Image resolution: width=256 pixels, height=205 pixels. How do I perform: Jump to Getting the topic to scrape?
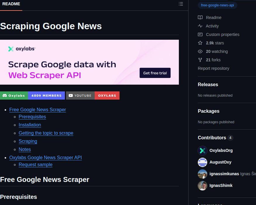coord(46,133)
